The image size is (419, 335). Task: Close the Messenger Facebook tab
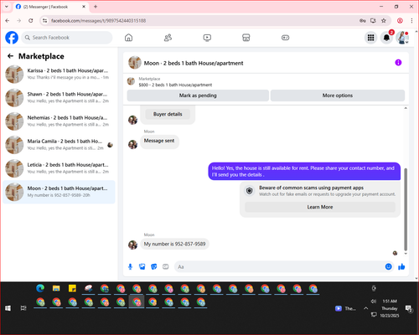coord(84,7)
